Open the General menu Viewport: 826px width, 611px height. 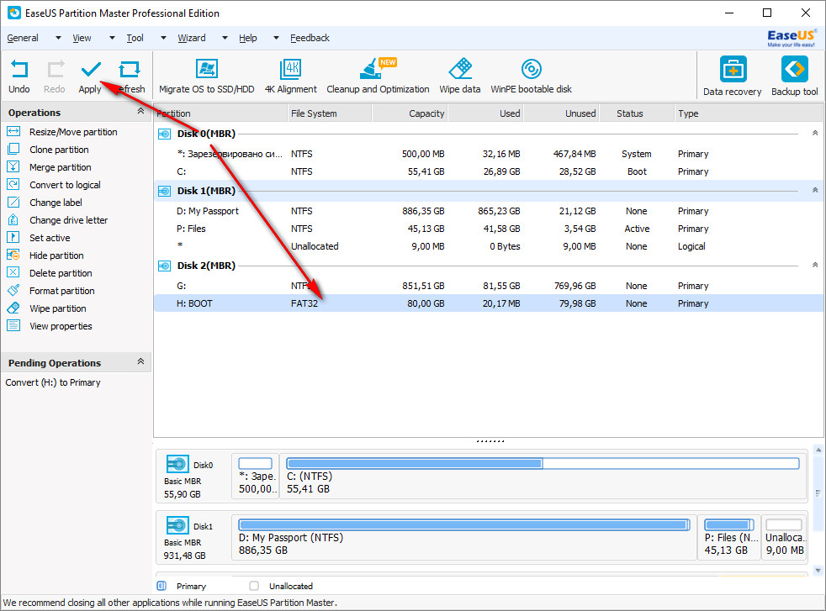(x=23, y=38)
